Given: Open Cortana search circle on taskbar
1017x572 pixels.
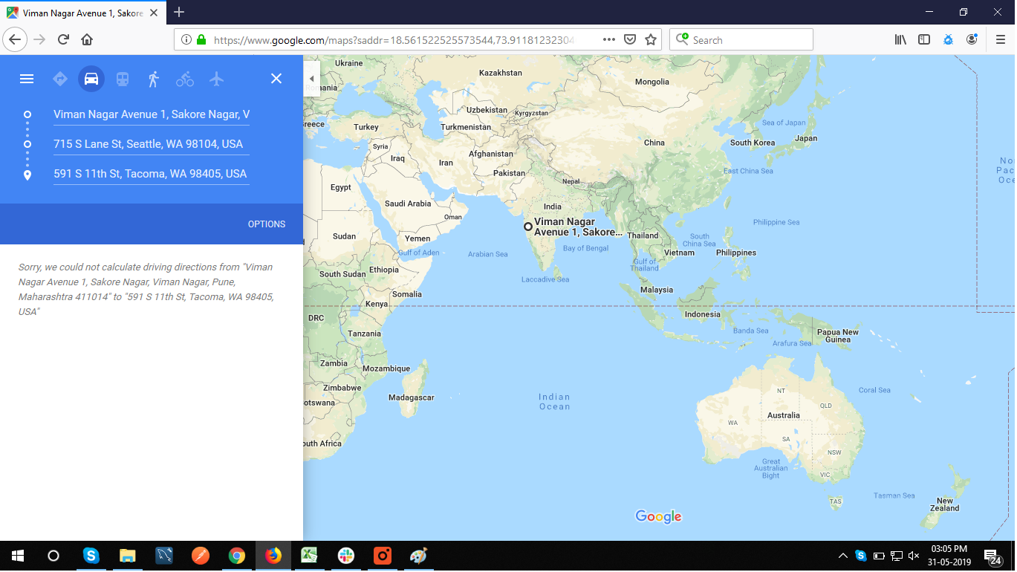Looking at the screenshot, I should (x=53, y=556).
